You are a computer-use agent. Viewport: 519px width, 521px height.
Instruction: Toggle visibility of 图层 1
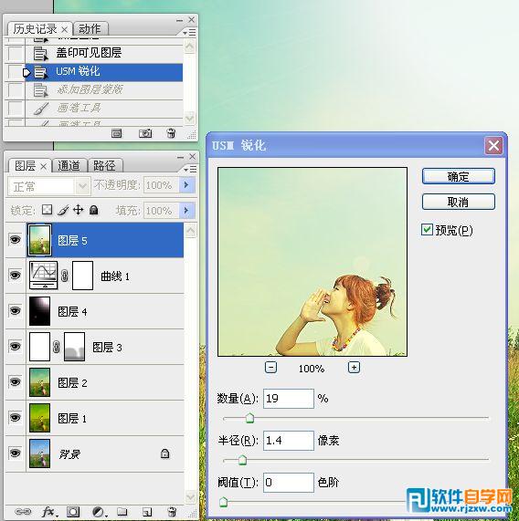pos(15,417)
